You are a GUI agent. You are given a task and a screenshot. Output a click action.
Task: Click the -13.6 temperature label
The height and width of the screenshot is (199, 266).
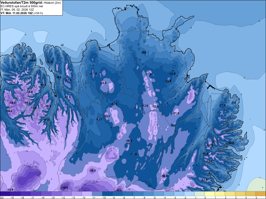(x=10, y=190)
